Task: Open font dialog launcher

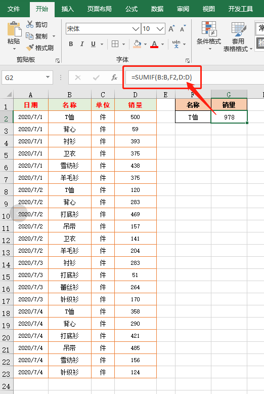Action: point(188,61)
